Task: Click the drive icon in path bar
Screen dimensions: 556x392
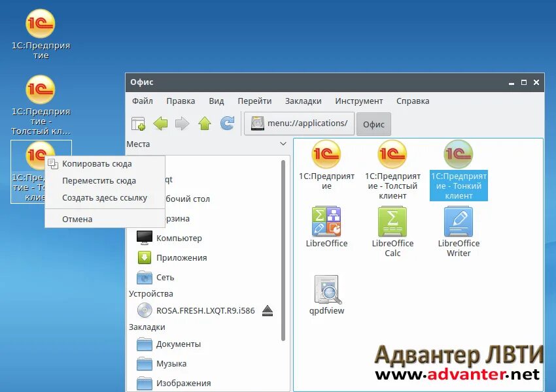Action: pos(258,123)
